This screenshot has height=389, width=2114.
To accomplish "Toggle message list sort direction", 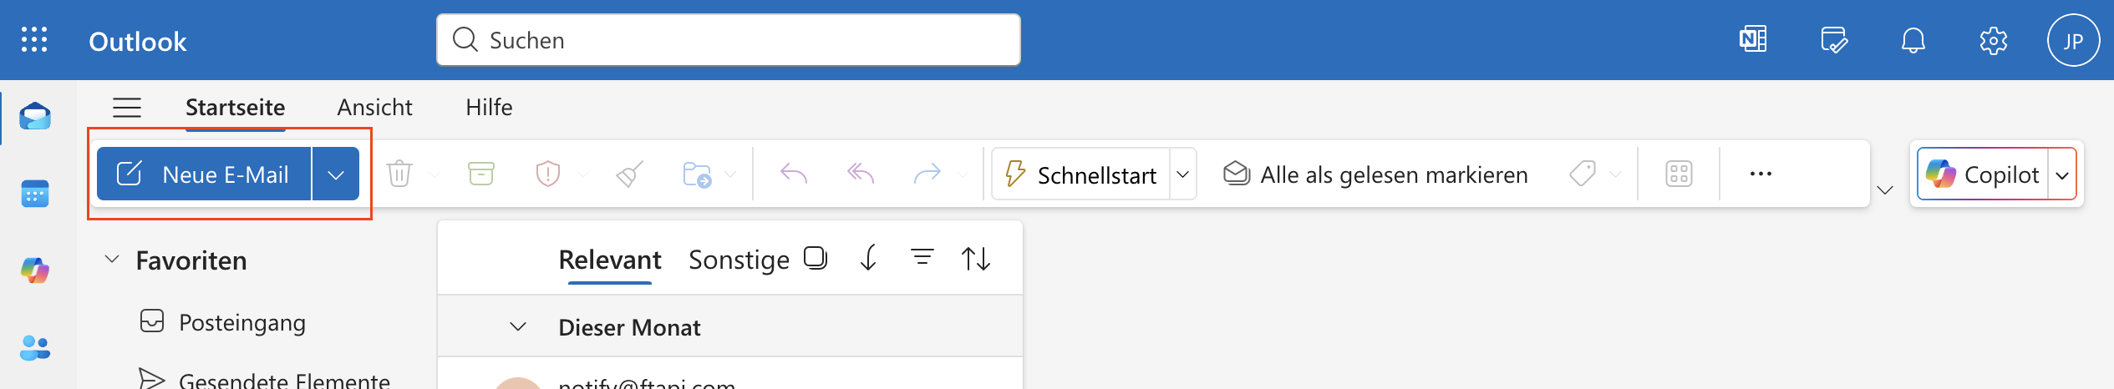I will (976, 259).
